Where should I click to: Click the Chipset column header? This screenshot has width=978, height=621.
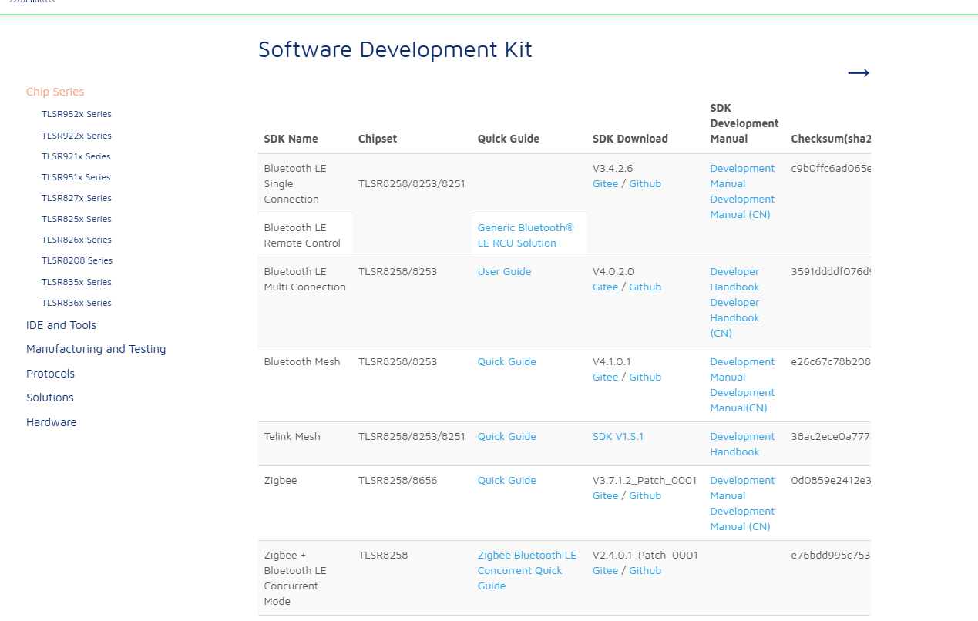(x=378, y=139)
